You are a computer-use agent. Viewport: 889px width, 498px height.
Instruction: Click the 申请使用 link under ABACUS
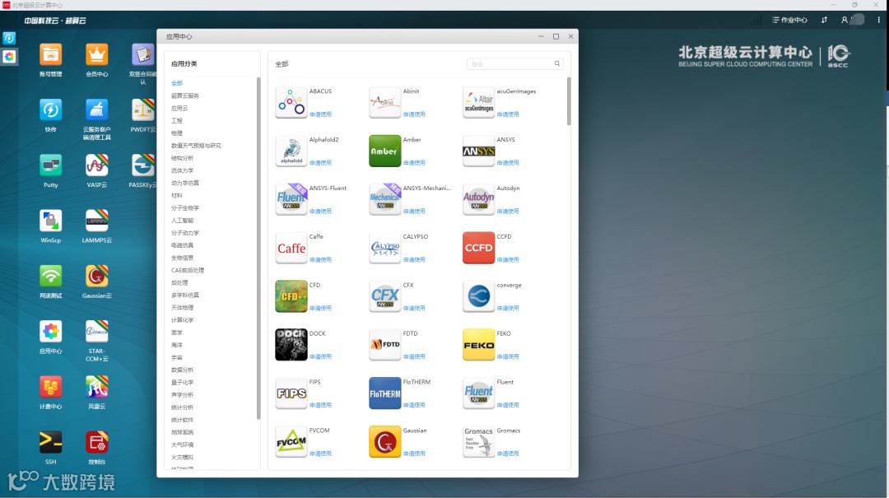(x=320, y=114)
